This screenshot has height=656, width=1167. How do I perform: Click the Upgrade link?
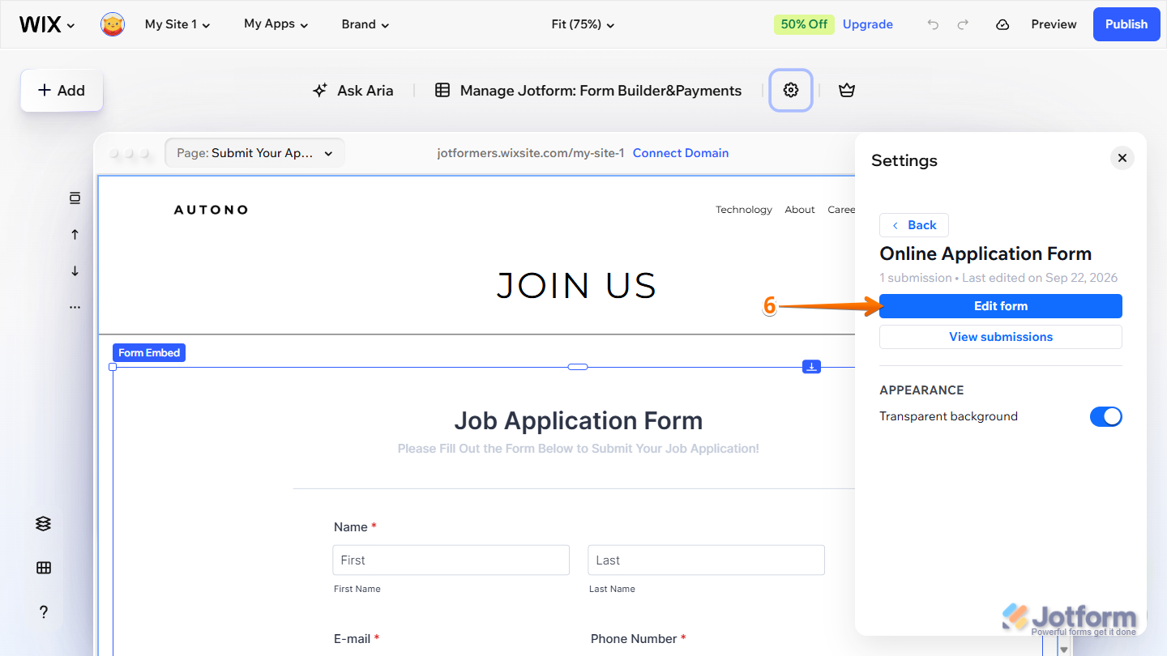point(868,24)
